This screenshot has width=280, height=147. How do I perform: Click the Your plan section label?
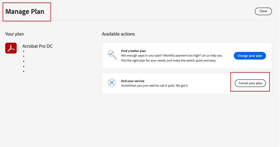15,34
